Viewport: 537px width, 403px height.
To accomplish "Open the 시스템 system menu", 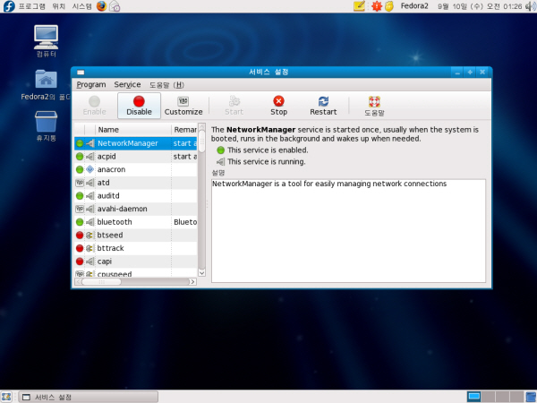I will (81, 6).
